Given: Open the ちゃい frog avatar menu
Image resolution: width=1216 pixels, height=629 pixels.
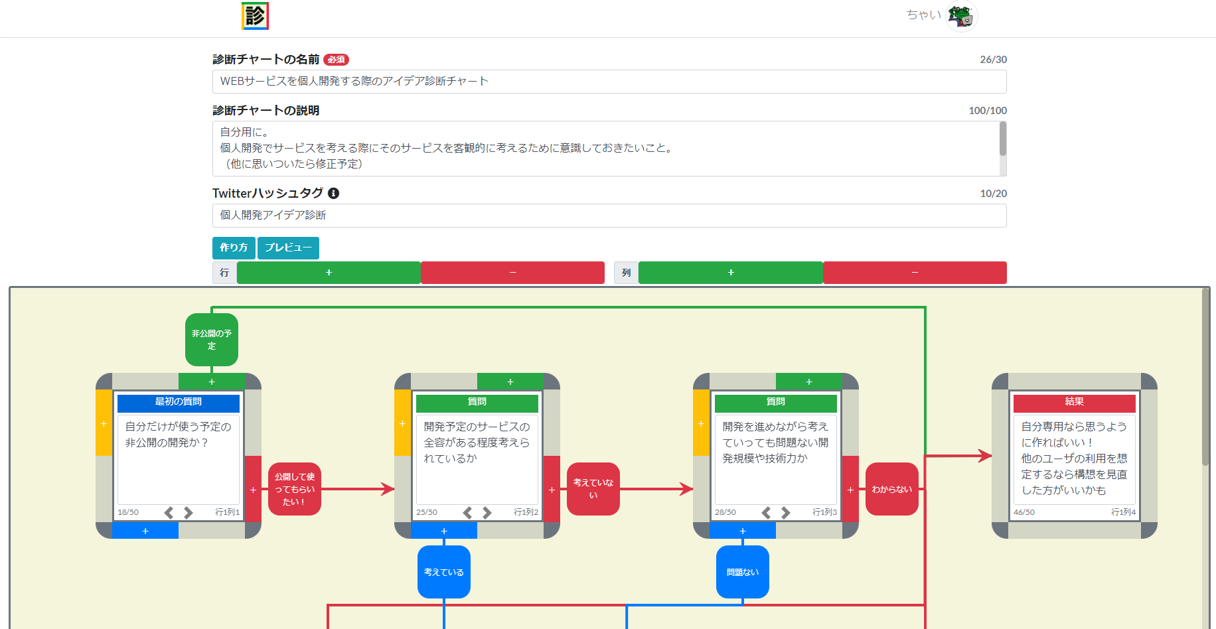Looking at the screenshot, I should (961, 17).
